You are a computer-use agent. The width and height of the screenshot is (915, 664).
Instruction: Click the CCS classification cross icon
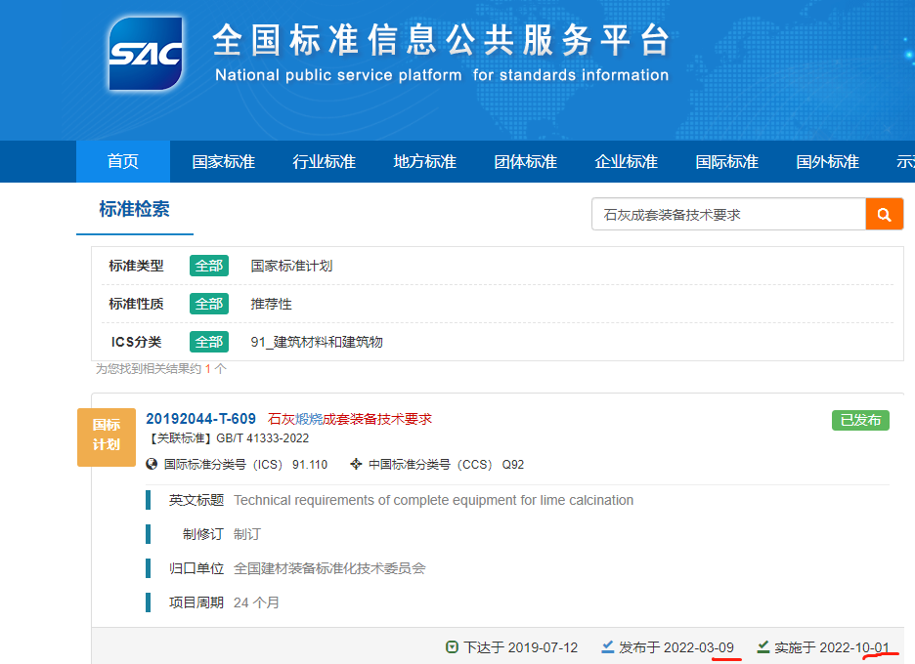(x=356, y=465)
